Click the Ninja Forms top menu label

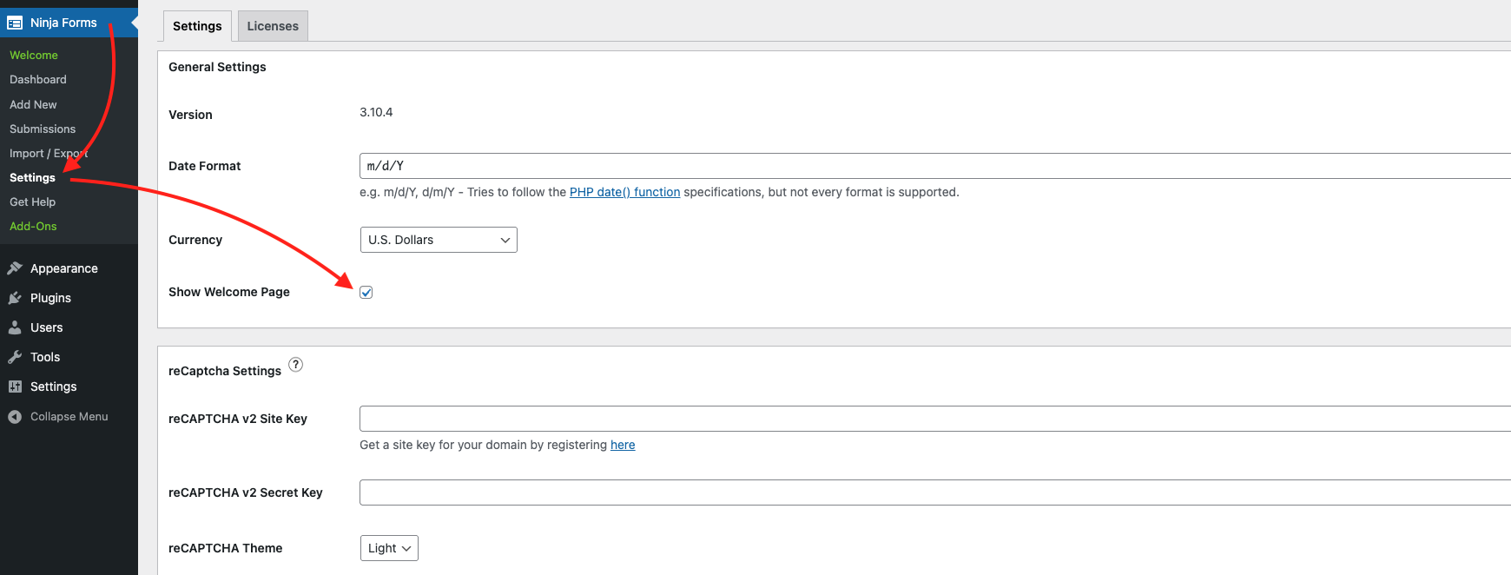click(x=63, y=23)
